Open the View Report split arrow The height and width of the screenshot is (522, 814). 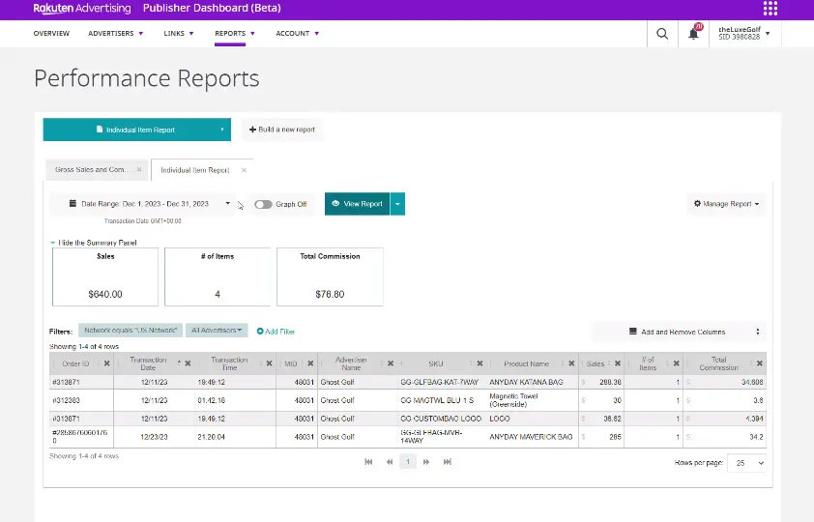(397, 204)
